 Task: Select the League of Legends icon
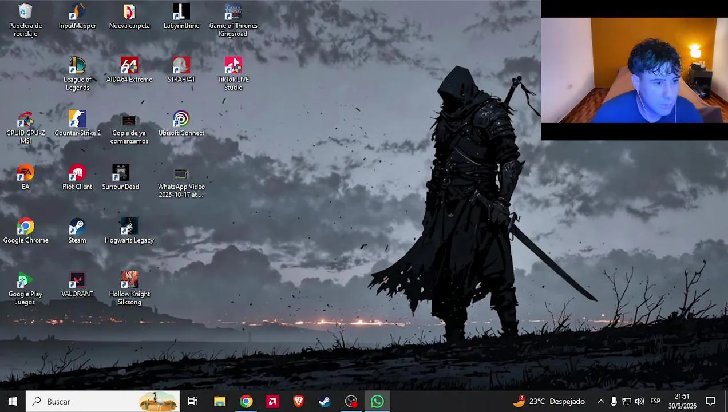click(x=77, y=74)
